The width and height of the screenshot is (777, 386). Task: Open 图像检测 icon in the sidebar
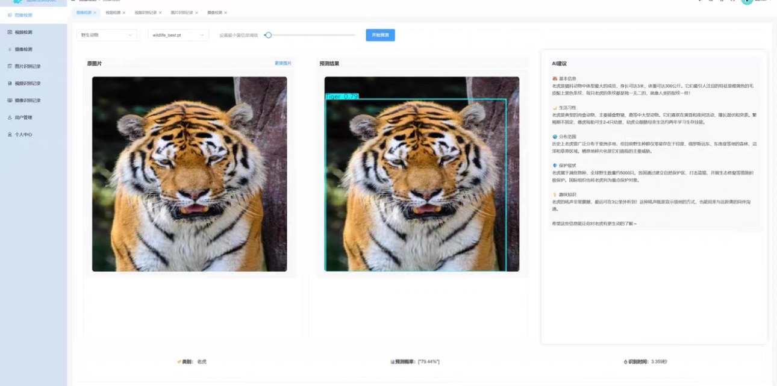pos(10,15)
